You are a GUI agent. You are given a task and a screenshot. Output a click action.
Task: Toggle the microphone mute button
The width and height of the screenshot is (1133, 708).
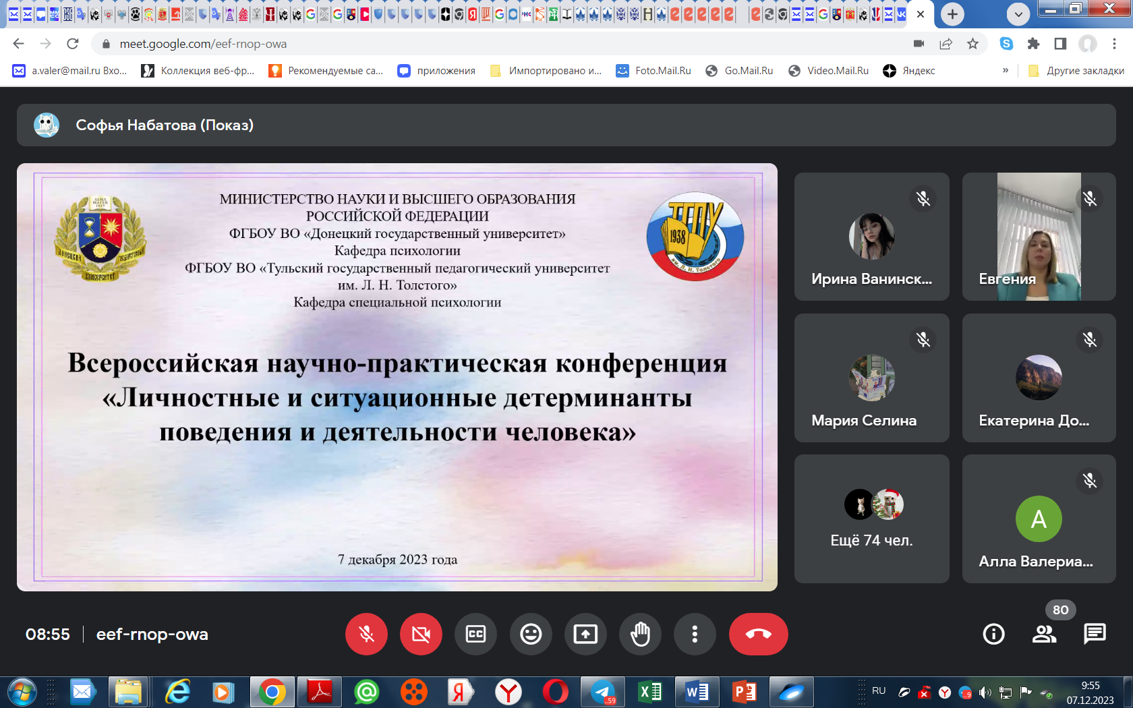pos(366,634)
